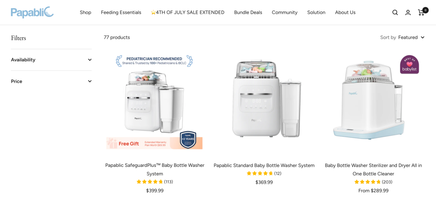Open Bundle Deals page
The image size is (436, 204).
click(248, 13)
